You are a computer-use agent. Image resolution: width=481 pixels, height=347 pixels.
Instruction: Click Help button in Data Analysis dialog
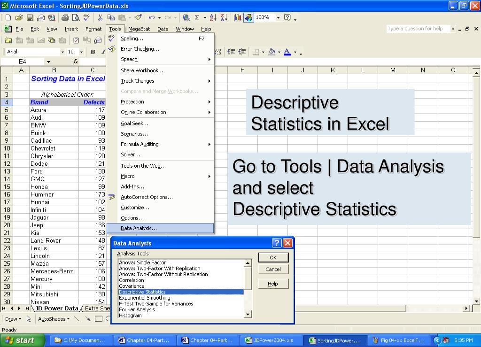click(x=273, y=284)
